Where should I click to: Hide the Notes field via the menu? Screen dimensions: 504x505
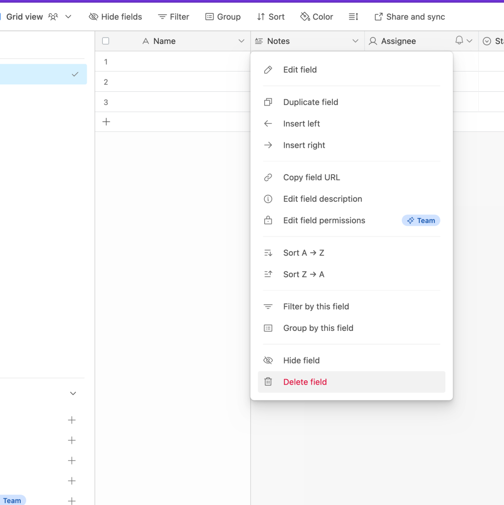[301, 360]
